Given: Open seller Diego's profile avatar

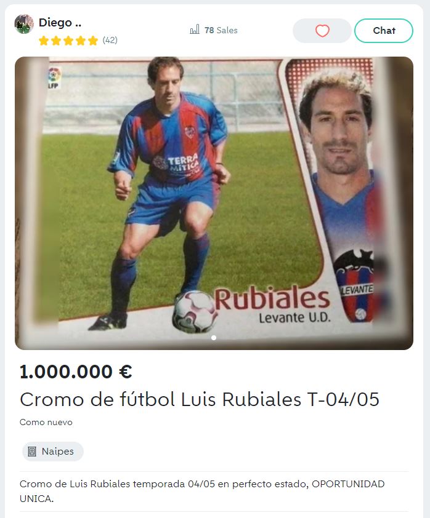Looking at the screenshot, I should point(24,24).
